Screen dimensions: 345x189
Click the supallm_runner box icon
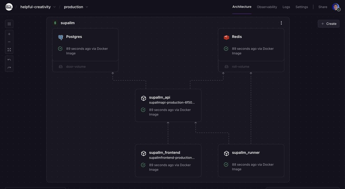(x=227, y=153)
